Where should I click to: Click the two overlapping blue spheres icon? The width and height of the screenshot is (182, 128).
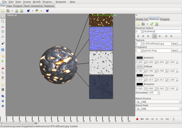coord(3,96)
